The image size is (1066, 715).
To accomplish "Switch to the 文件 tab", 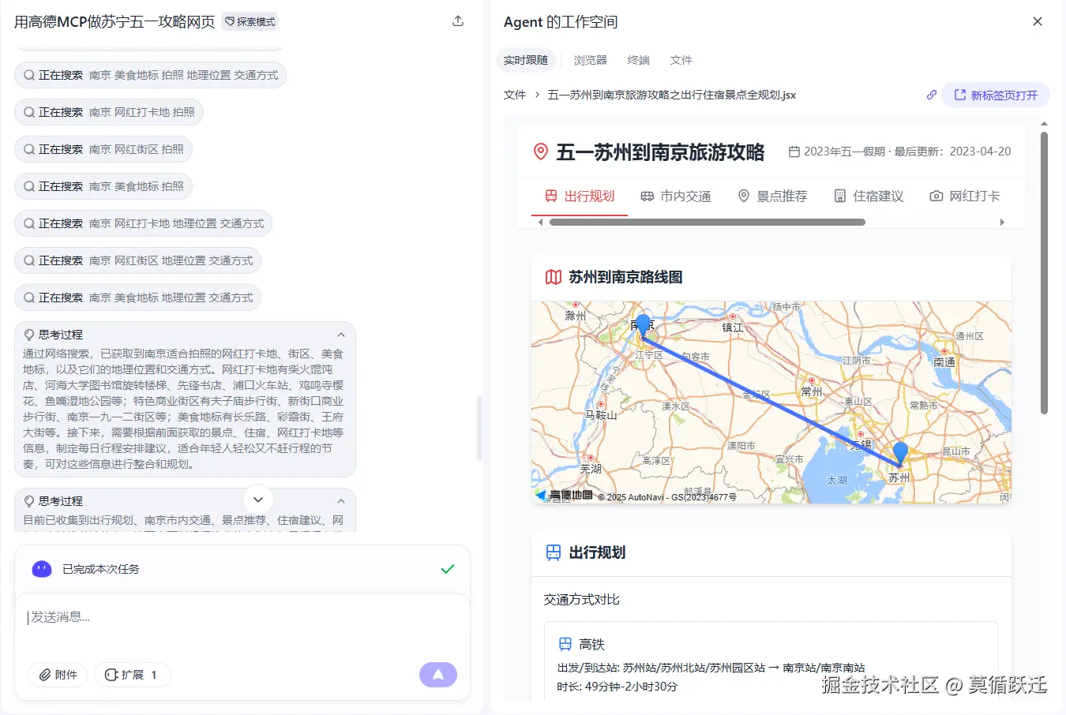I will click(x=681, y=60).
